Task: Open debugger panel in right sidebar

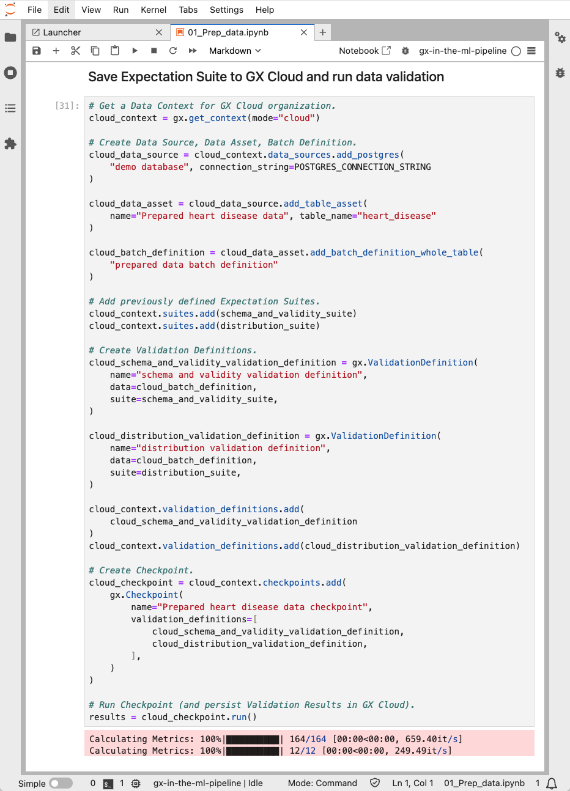Action: coord(560,73)
